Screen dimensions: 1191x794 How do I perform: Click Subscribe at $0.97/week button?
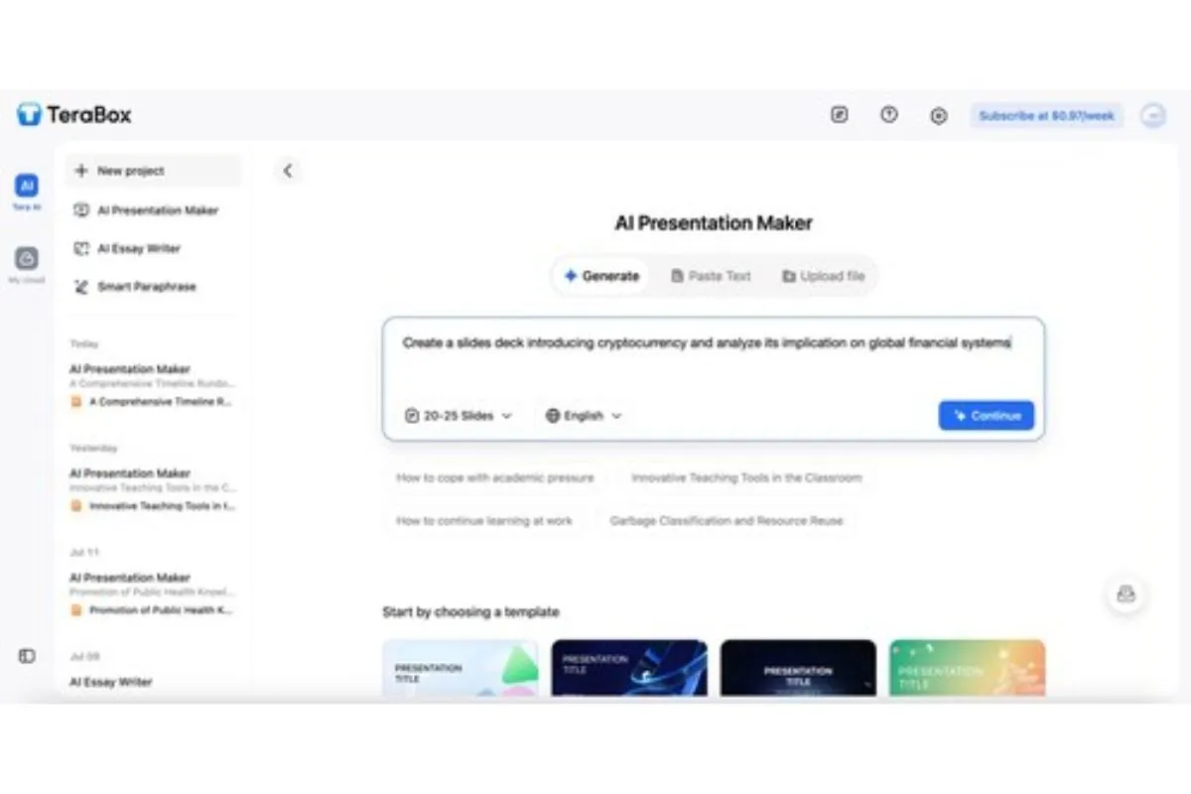tap(1046, 116)
